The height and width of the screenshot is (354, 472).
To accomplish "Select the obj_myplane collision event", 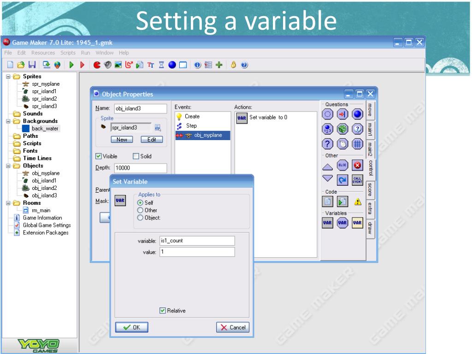I will [x=203, y=135].
